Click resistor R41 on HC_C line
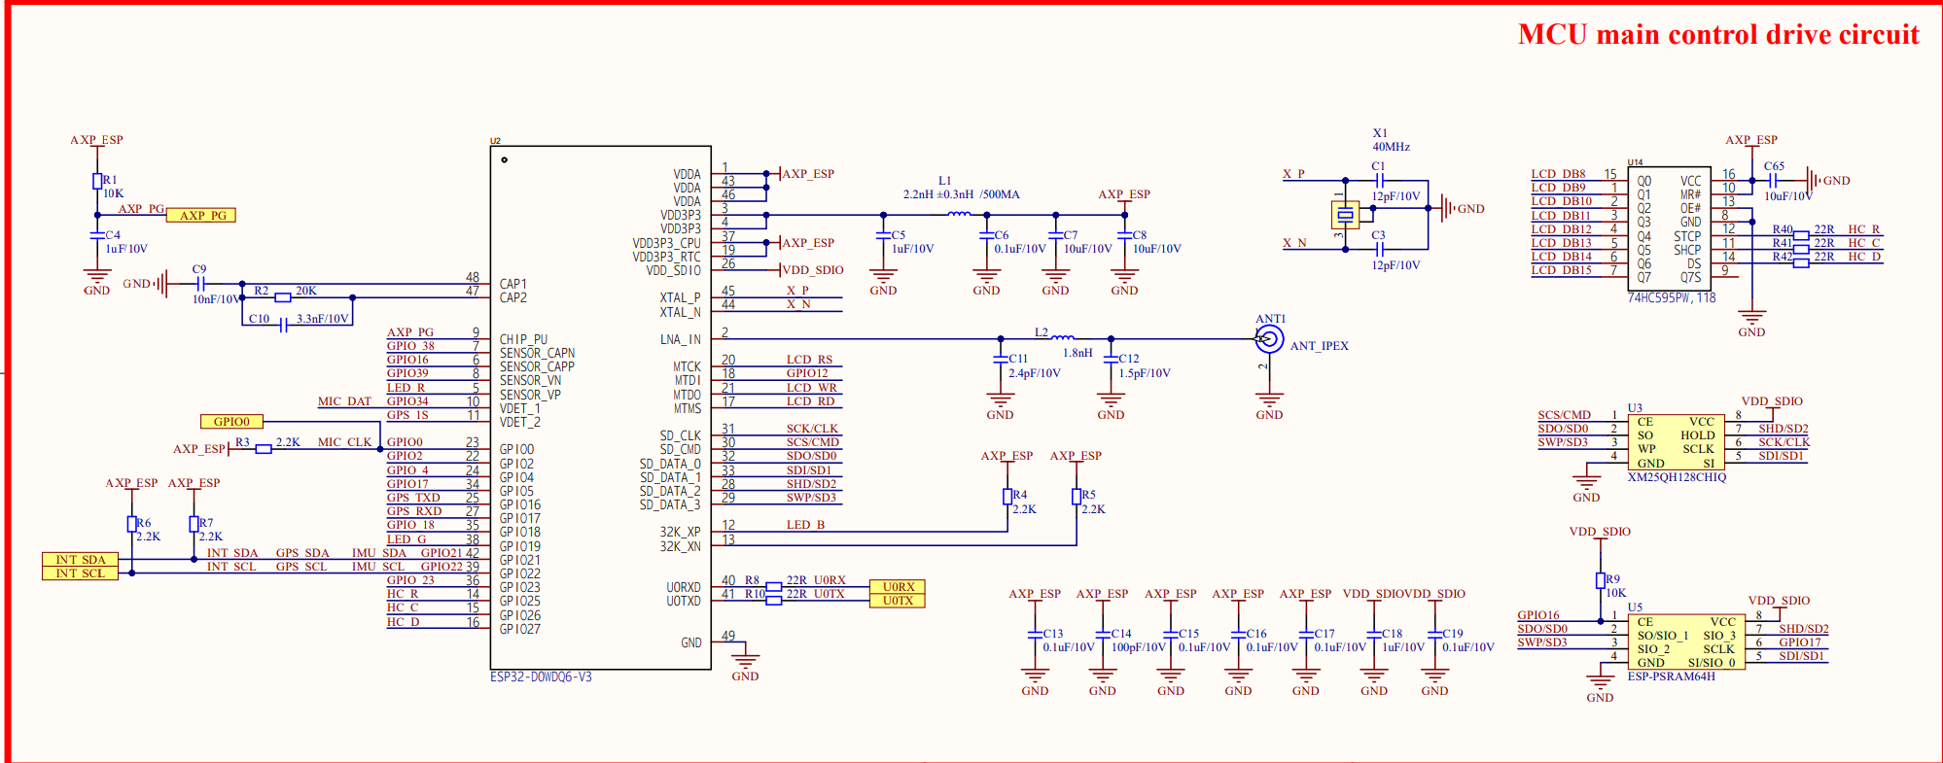 [1801, 249]
